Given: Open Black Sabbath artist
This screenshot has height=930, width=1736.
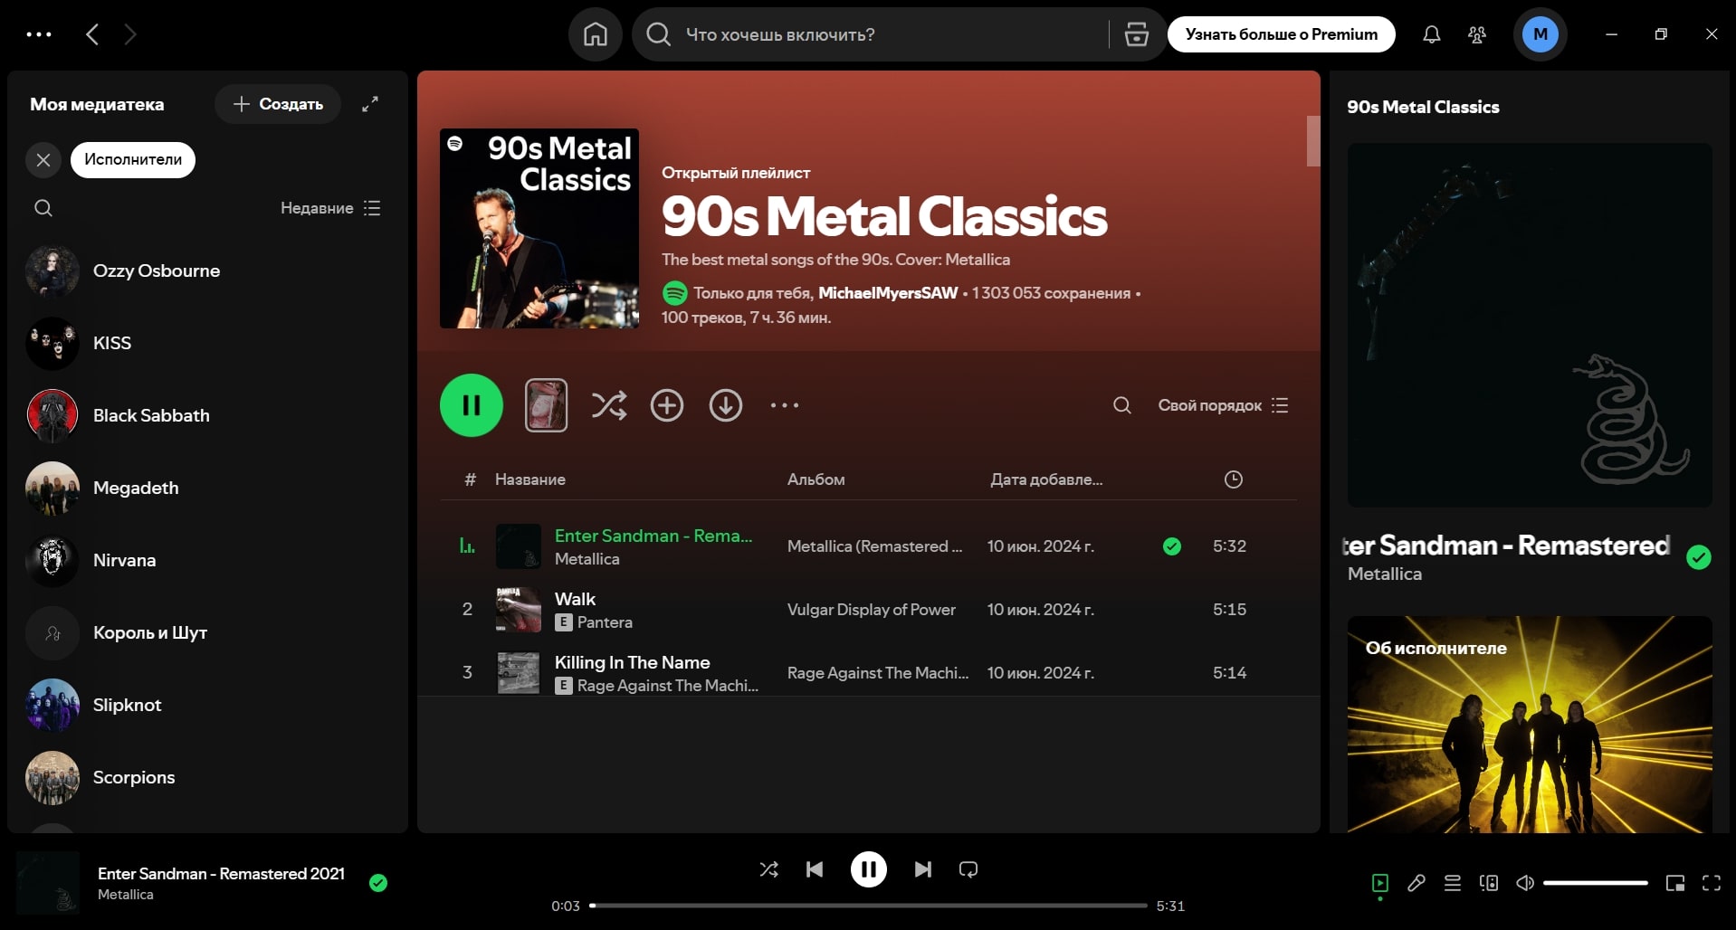Looking at the screenshot, I should click(x=208, y=415).
